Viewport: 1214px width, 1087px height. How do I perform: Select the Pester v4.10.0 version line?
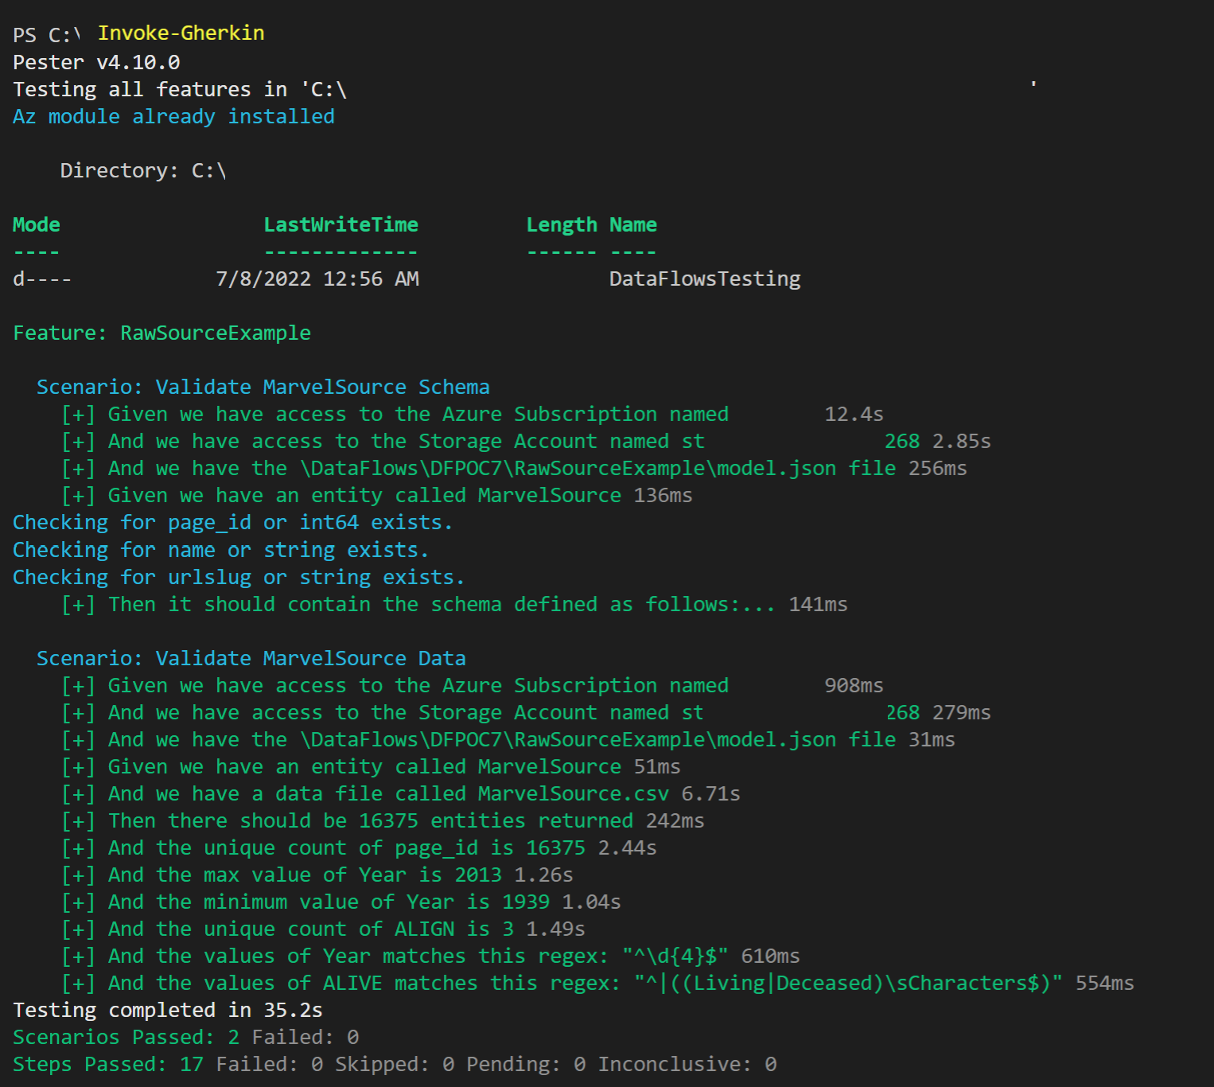[96, 62]
